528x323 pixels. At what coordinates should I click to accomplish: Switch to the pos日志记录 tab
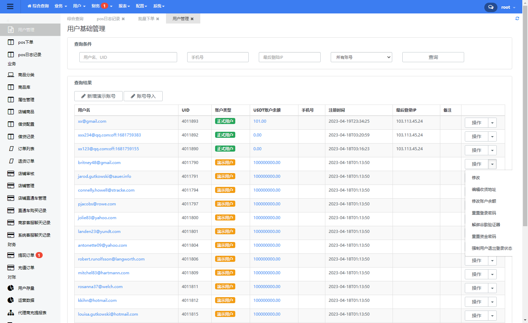click(108, 19)
